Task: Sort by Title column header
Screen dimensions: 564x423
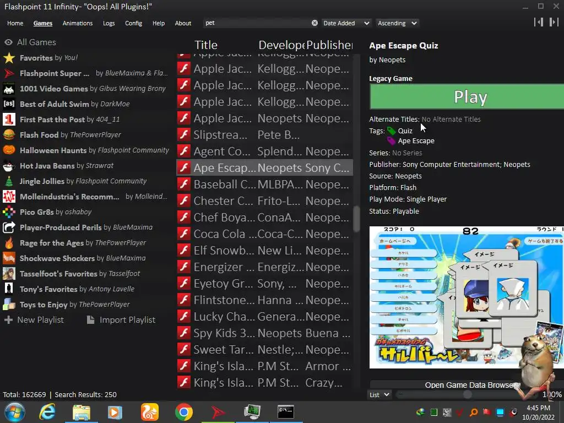Action: tap(206, 45)
